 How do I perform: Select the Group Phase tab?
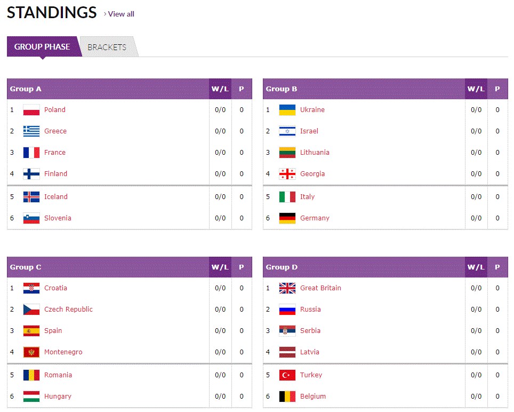[x=42, y=47]
